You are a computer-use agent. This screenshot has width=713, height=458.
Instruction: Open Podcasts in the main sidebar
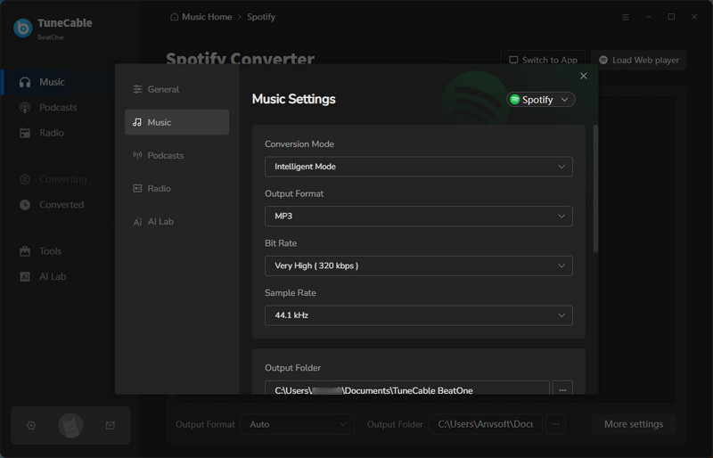[56, 107]
